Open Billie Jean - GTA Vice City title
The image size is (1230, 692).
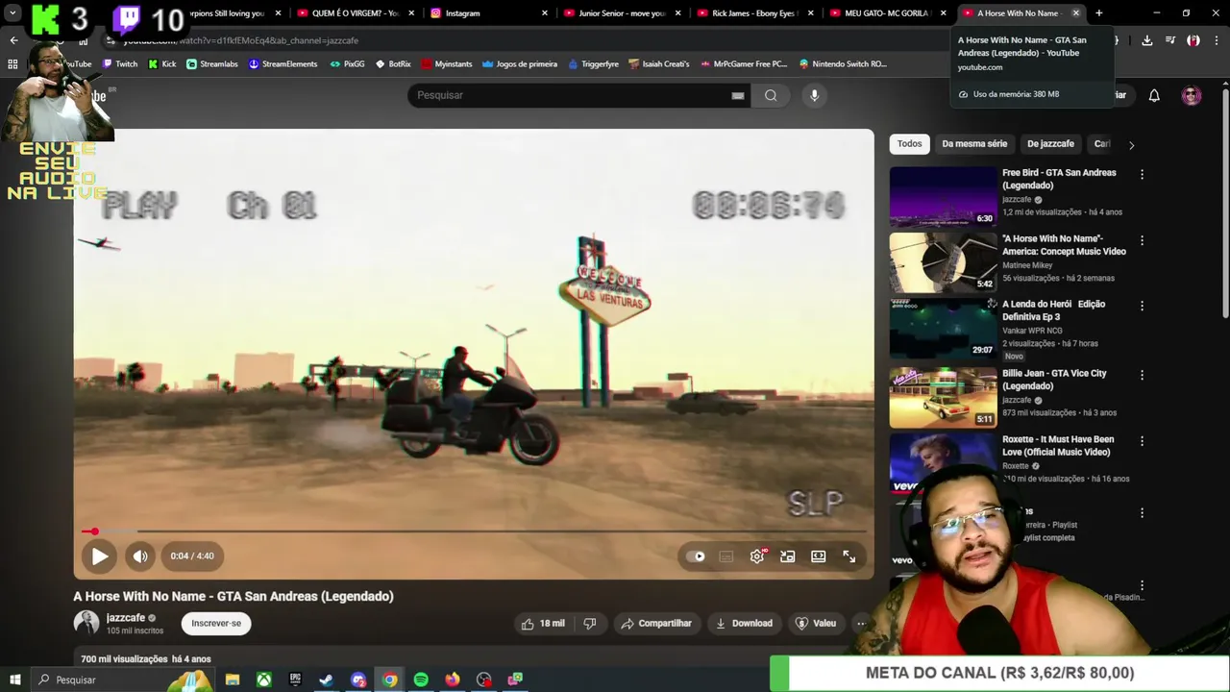click(x=1054, y=380)
